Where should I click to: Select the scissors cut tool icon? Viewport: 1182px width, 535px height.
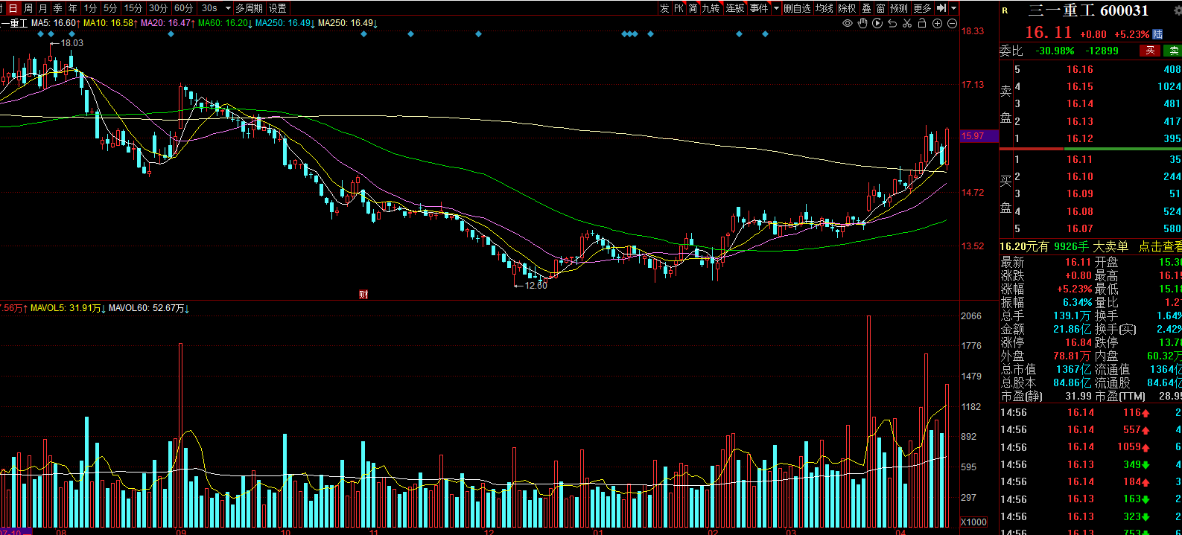907,23
